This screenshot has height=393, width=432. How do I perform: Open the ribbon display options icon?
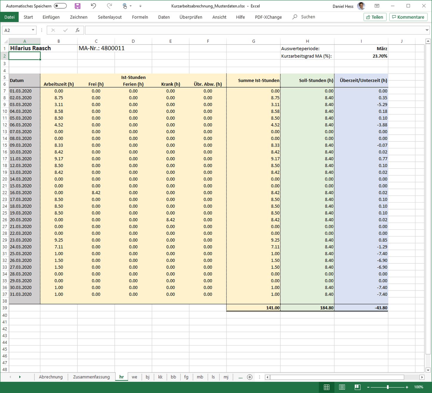click(377, 6)
